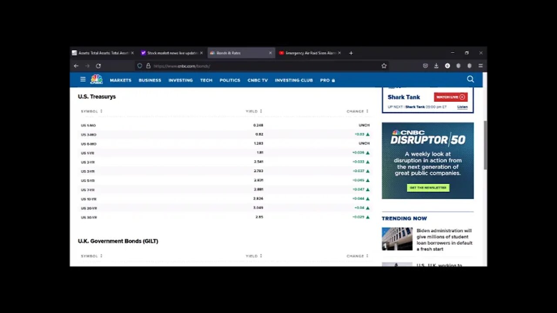This screenshot has width=557, height=313.
Task: Sort U.S. Treasurys by Symbol column
Action: 91,111
